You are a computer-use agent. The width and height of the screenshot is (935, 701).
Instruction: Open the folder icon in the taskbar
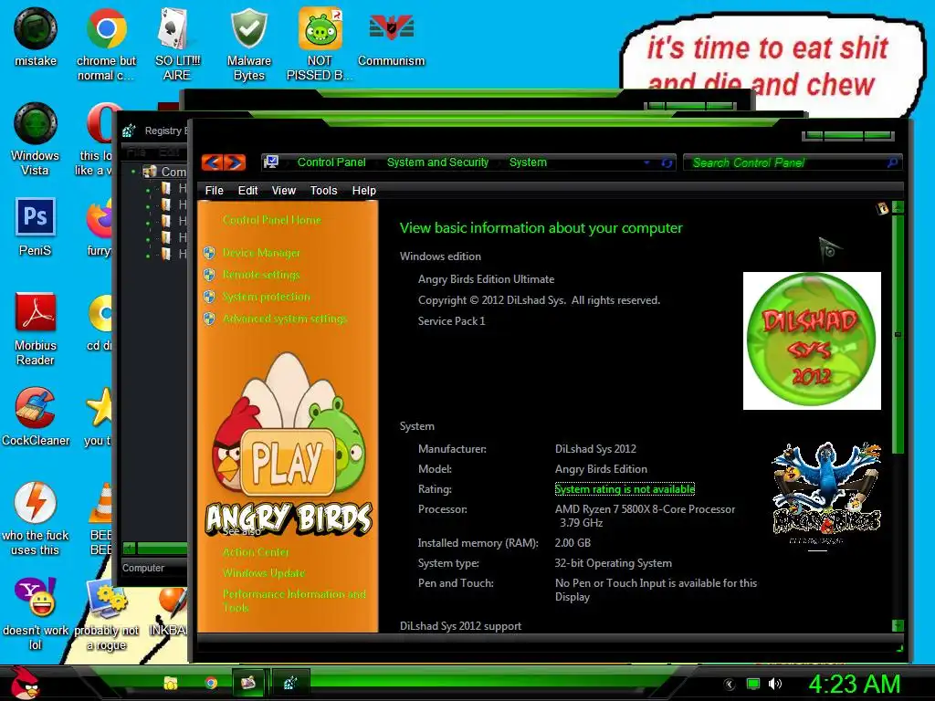point(171,683)
